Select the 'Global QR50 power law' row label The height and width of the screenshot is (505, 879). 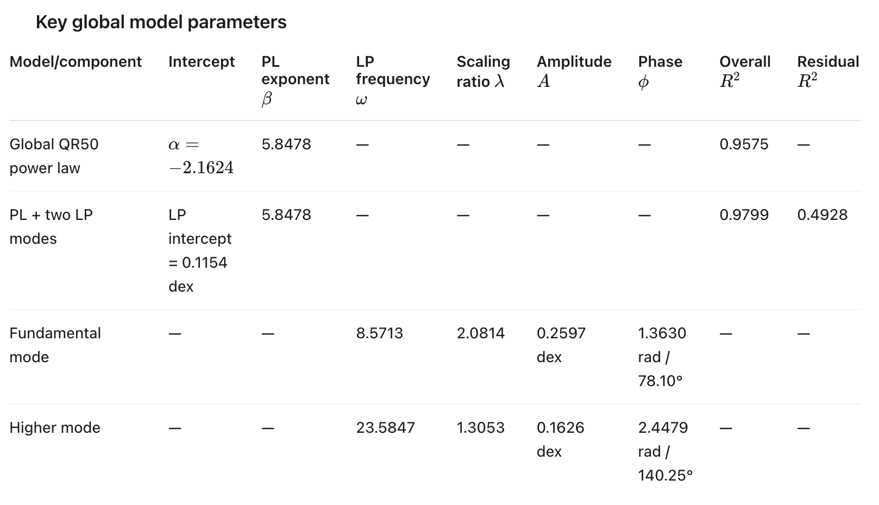[54, 156]
